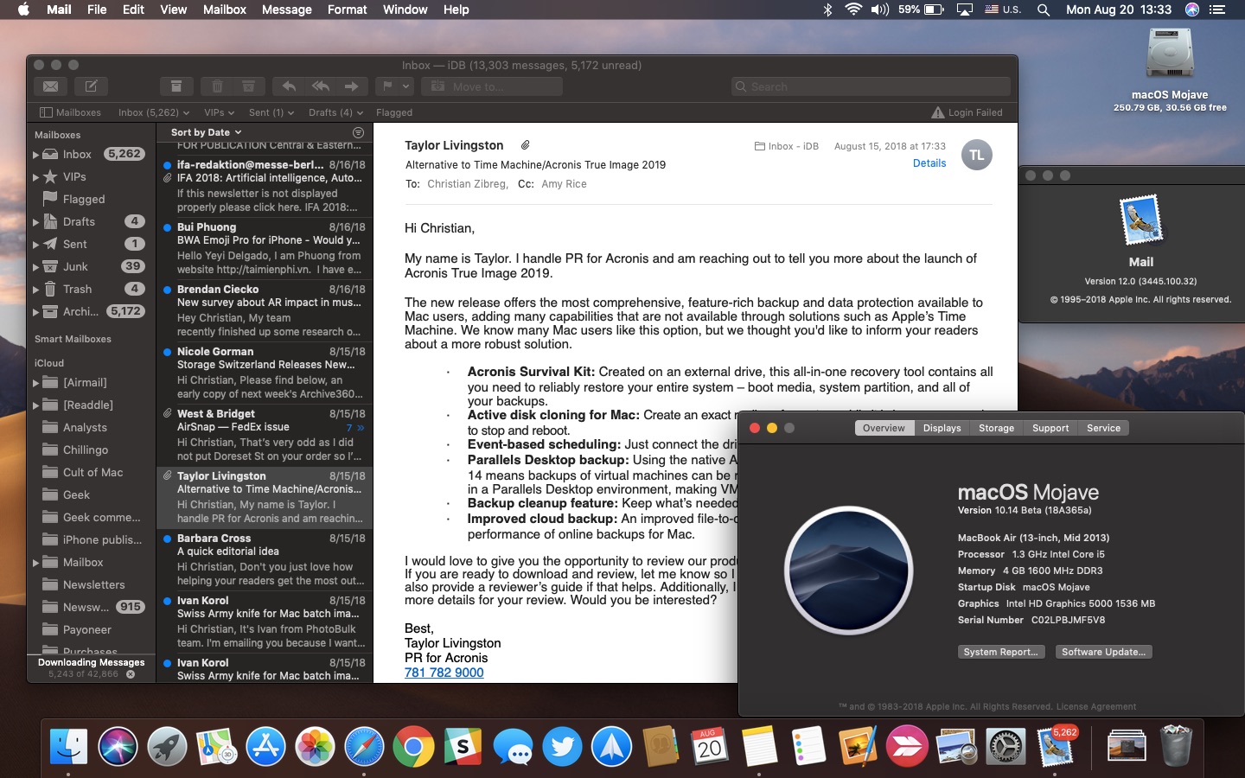Mark the message as junk with the junk icon
This screenshot has width=1245, height=778.
coord(248,86)
